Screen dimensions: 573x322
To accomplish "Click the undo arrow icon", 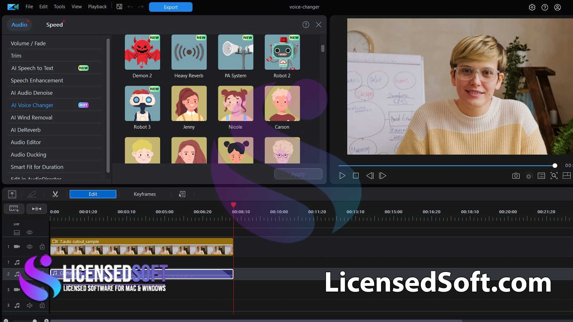I will click(x=130, y=7).
